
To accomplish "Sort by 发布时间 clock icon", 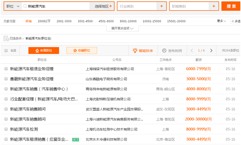I will [164, 51].
